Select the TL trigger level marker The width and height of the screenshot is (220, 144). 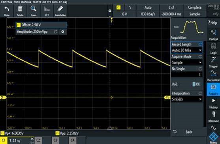[167, 97]
